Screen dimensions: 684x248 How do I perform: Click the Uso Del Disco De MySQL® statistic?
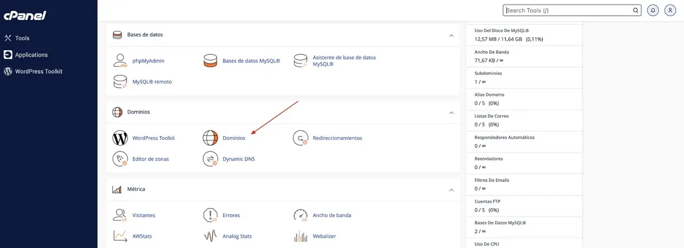coord(524,35)
